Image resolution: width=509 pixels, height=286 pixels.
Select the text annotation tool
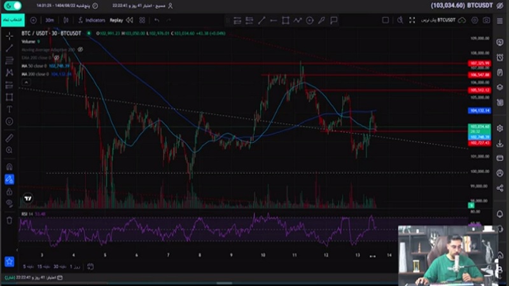point(10,109)
